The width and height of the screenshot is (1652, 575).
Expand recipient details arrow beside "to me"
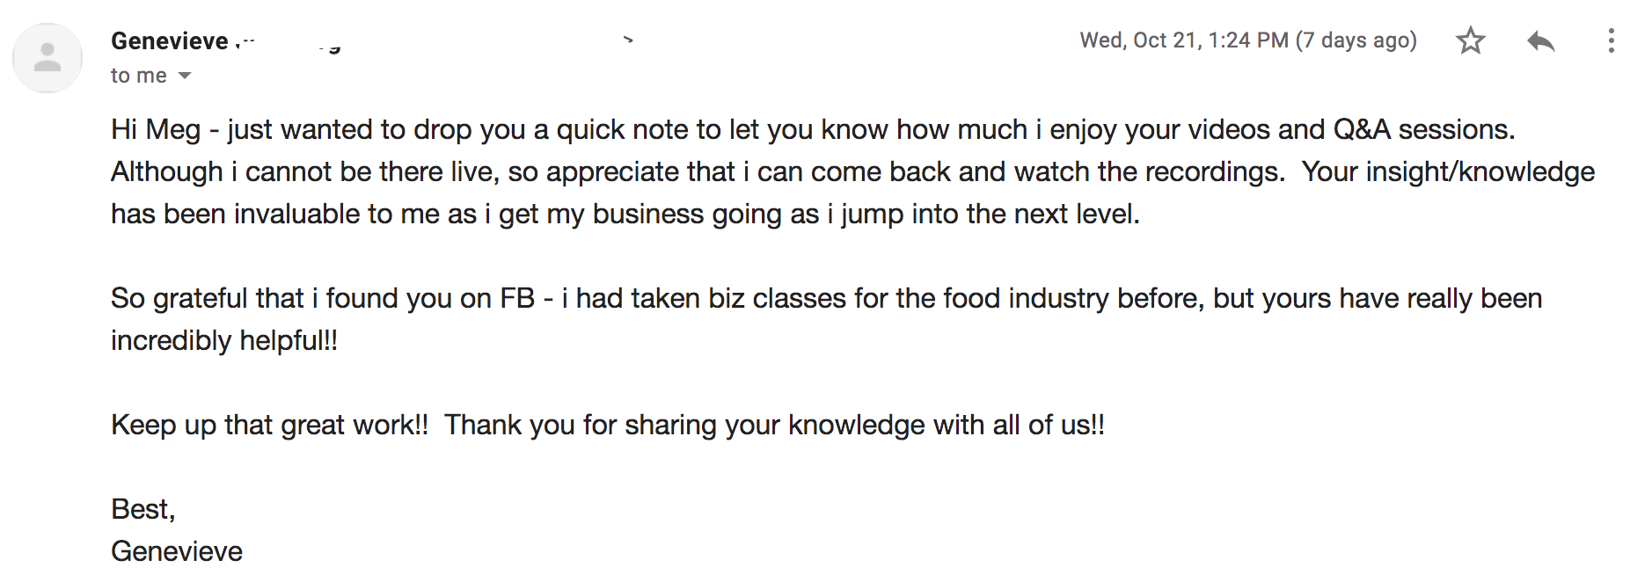click(185, 76)
